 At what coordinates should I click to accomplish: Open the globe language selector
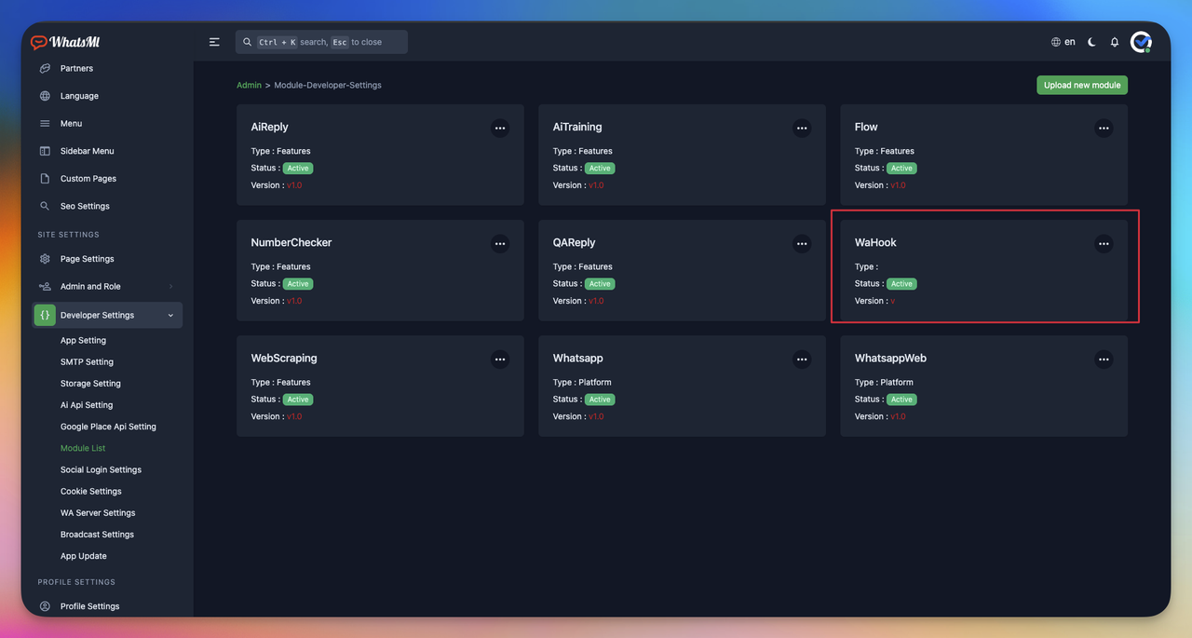coord(1056,42)
